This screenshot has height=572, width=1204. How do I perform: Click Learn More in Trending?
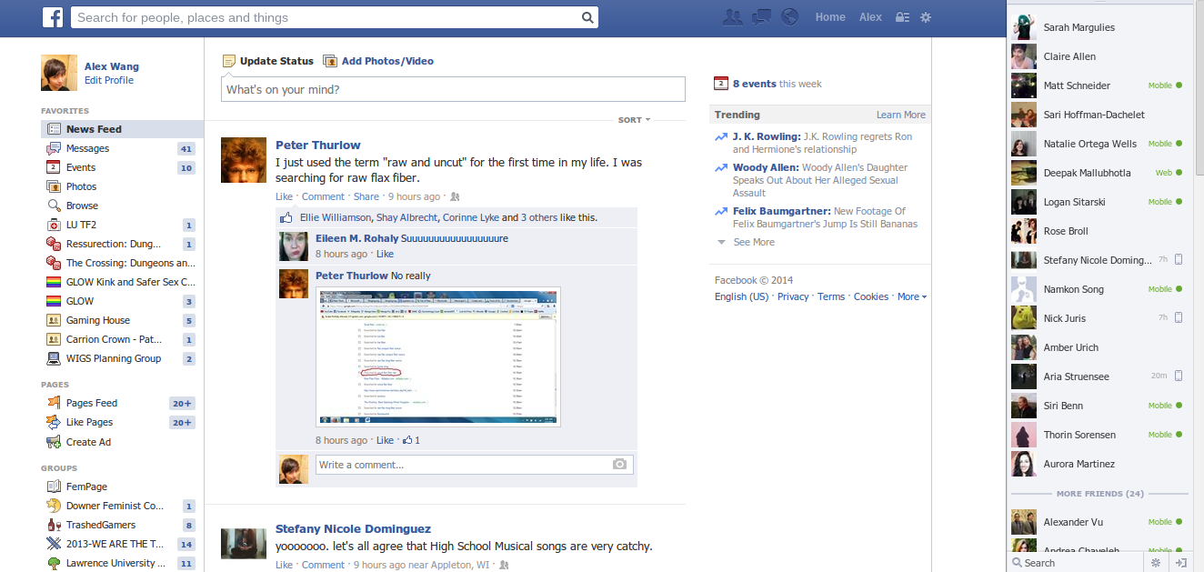[901, 115]
